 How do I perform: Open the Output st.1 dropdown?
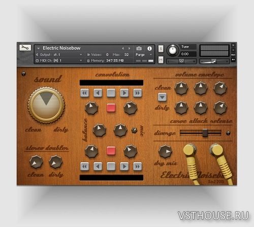59,55
